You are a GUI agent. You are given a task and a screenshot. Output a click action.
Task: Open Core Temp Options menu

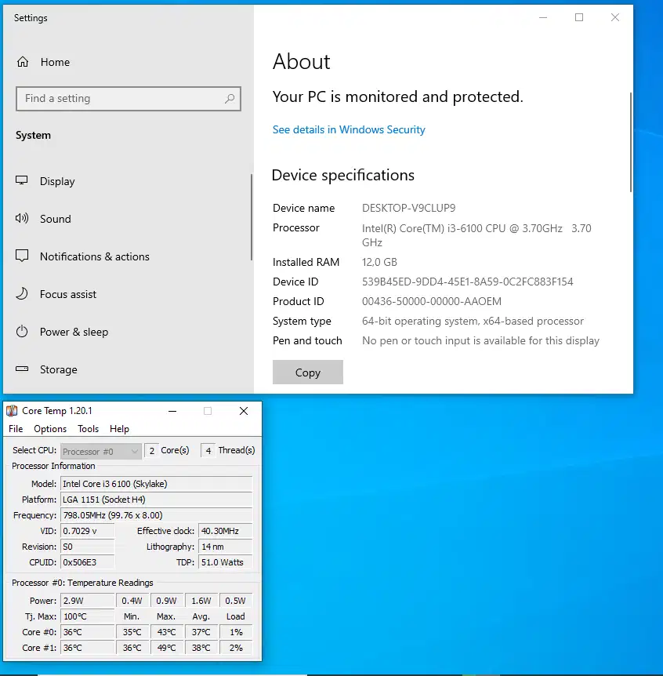pyautogui.click(x=50, y=429)
